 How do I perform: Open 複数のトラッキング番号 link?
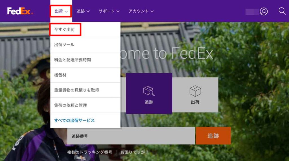click(89, 152)
